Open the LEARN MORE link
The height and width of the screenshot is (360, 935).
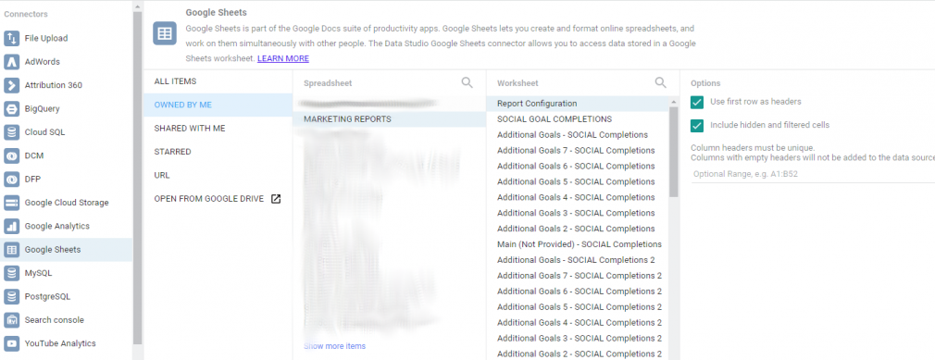point(283,59)
